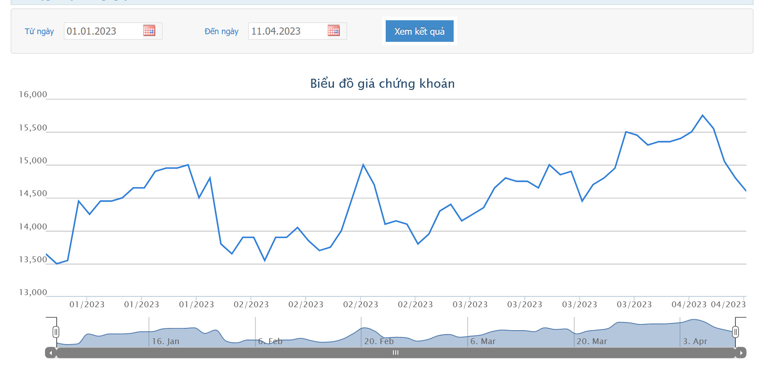Click the 15,000 peak in late February
The image size is (766, 372).
(x=363, y=165)
